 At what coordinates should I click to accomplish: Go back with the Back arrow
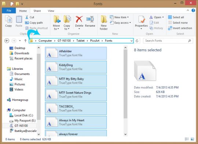(x=7, y=41)
